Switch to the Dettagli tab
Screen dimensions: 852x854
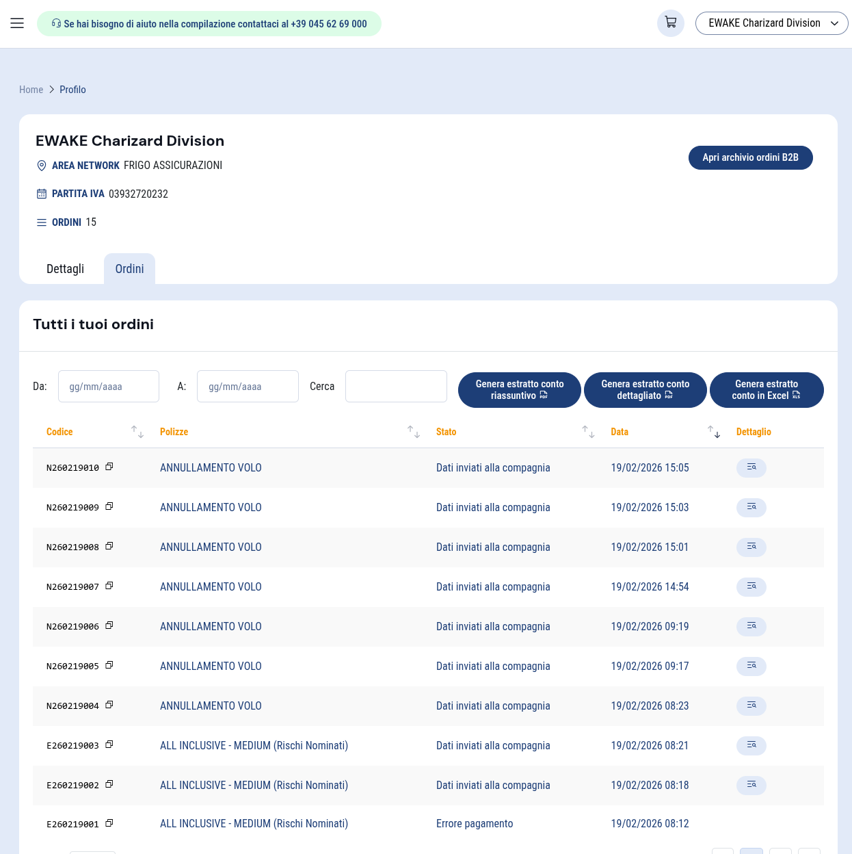coord(65,269)
